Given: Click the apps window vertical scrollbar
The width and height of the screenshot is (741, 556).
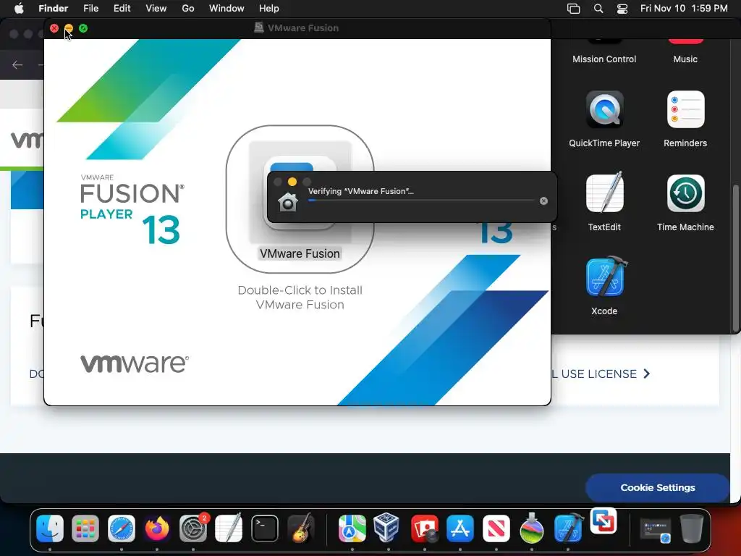Looking at the screenshot, I should 735,258.
